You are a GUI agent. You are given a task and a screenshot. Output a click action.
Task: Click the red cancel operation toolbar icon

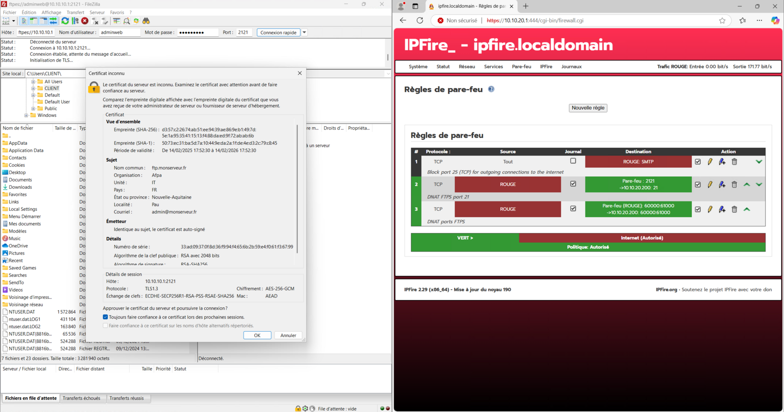point(85,21)
